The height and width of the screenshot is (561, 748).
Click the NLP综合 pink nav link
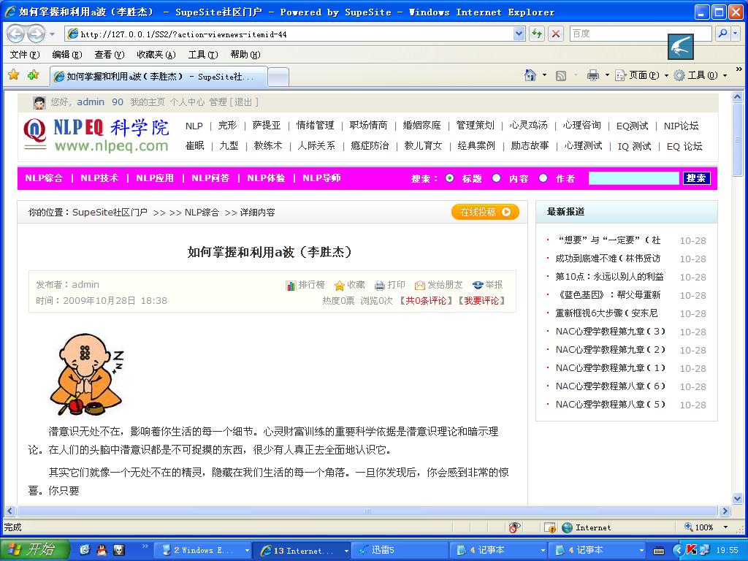[44, 178]
